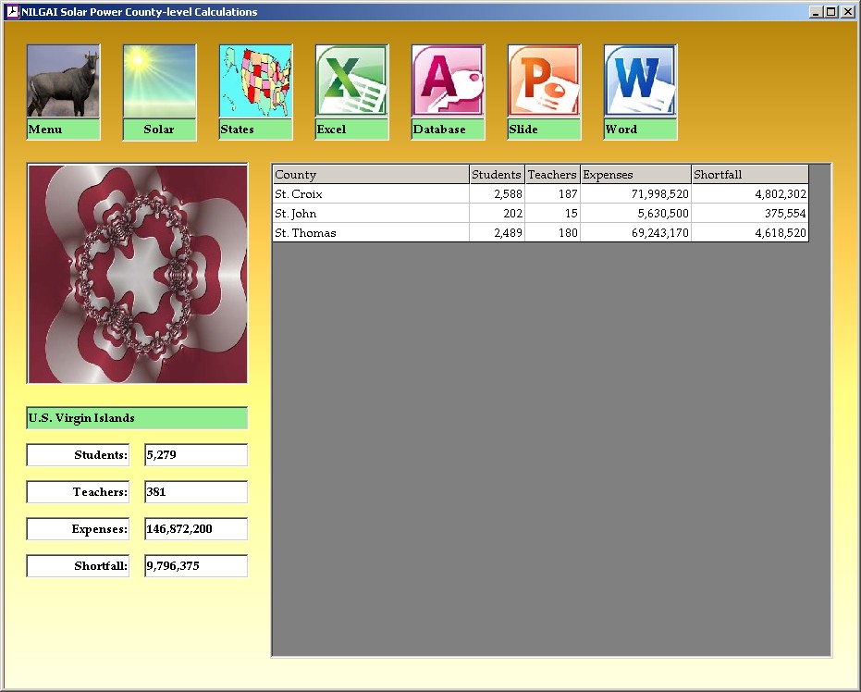
Task: Click the nilgai antelope Menu icon
Action: tap(63, 82)
